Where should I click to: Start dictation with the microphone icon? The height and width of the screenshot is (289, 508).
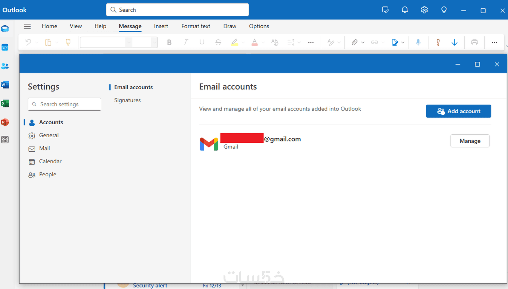pyautogui.click(x=418, y=42)
